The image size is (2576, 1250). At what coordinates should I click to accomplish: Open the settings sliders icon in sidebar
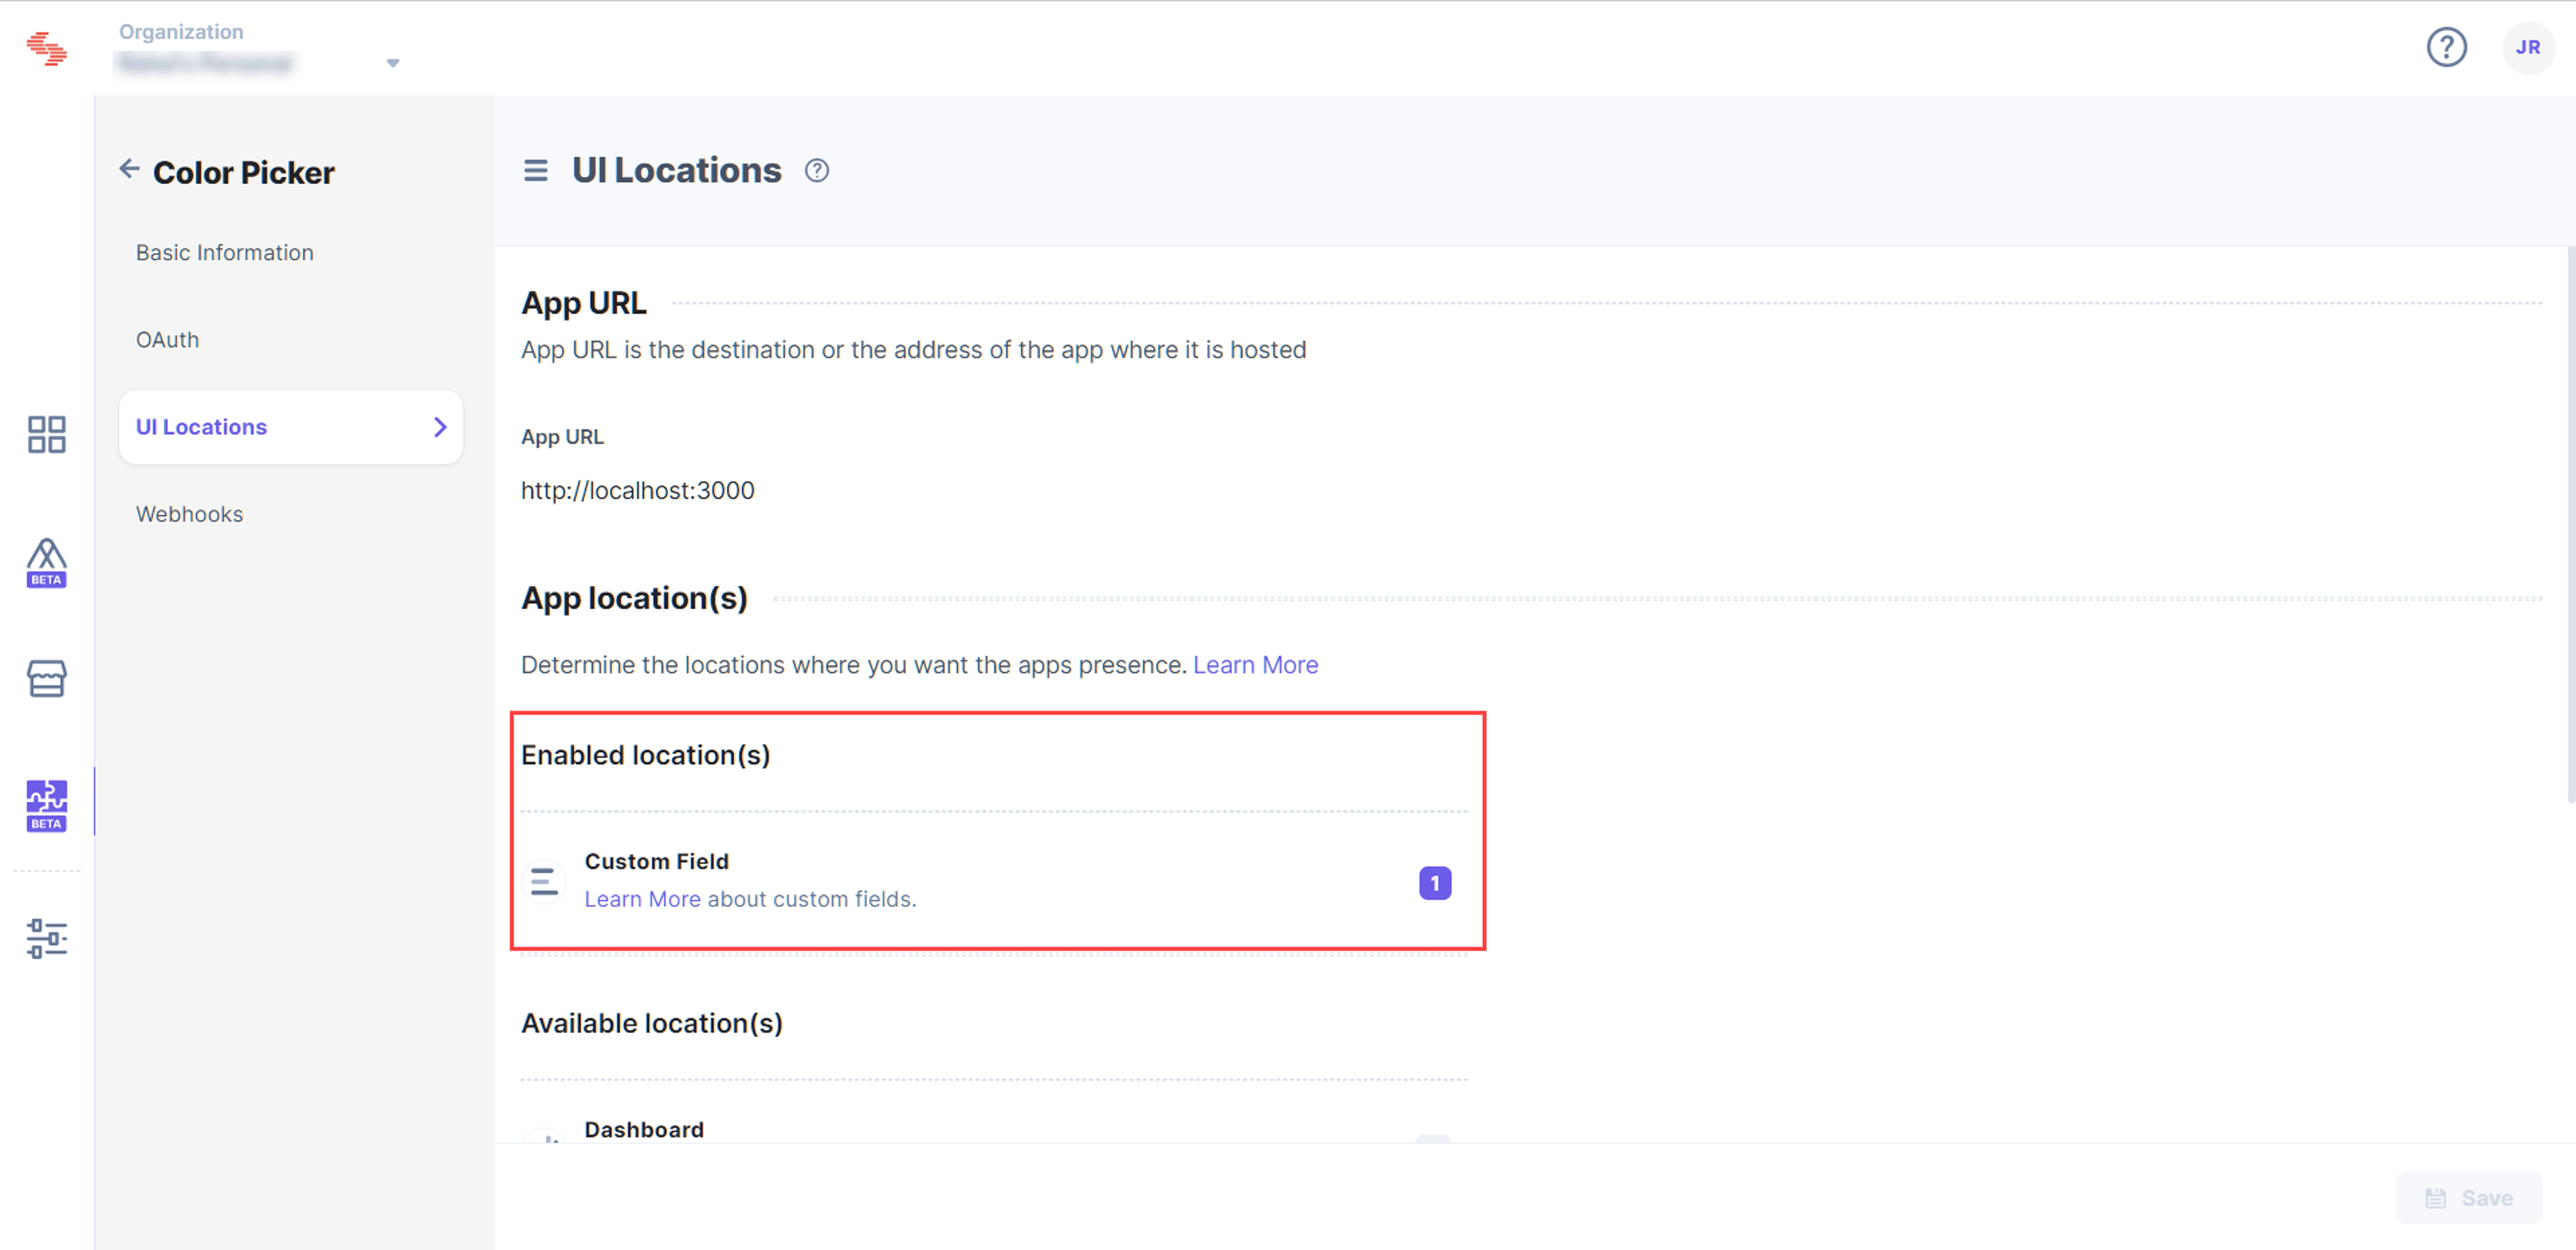point(46,939)
